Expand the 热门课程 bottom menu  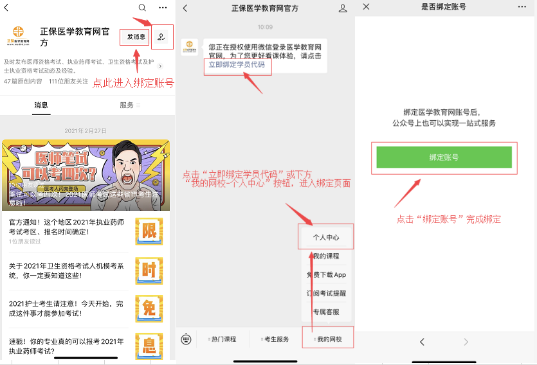point(223,339)
